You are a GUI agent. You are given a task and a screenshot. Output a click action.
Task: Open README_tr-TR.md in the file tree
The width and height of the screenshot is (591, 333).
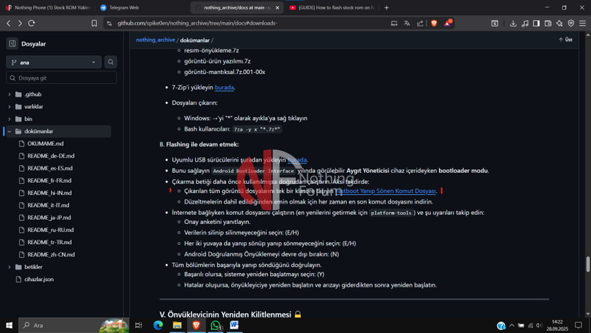pyautogui.click(x=50, y=242)
